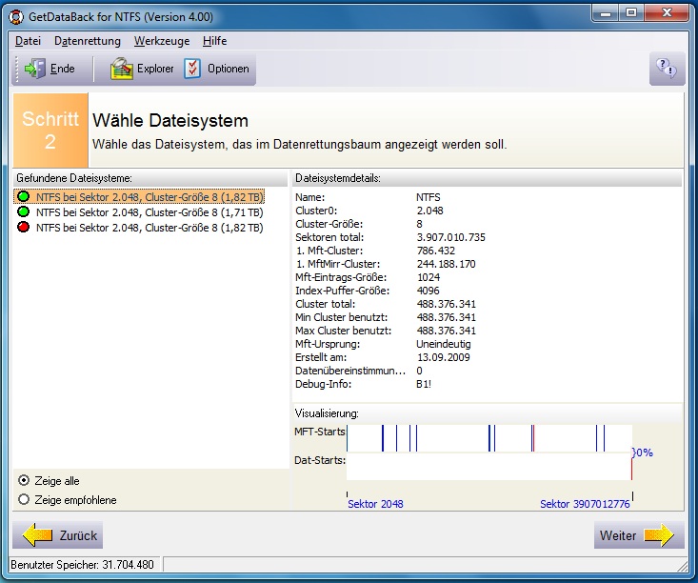Go back with the Zurück button
This screenshot has width=698, height=583.
pyautogui.click(x=58, y=535)
